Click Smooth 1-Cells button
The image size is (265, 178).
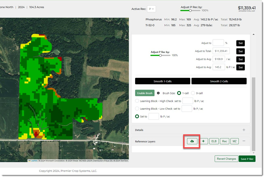click(x=162, y=81)
